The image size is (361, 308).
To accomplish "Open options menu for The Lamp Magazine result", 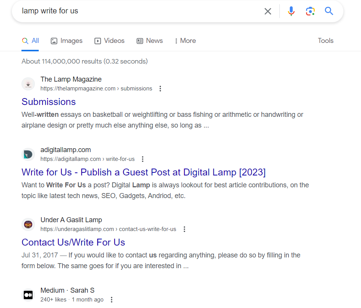I will pyautogui.click(x=160, y=88).
